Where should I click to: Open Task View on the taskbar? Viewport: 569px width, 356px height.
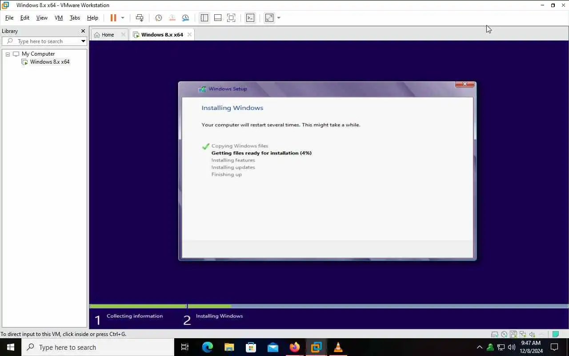point(185,347)
